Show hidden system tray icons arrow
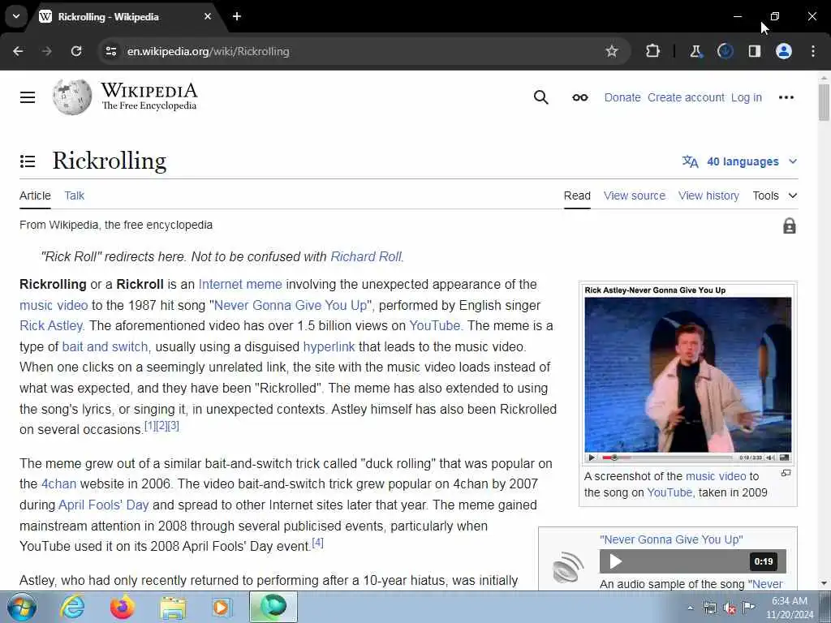 click(x=690, y=608)
